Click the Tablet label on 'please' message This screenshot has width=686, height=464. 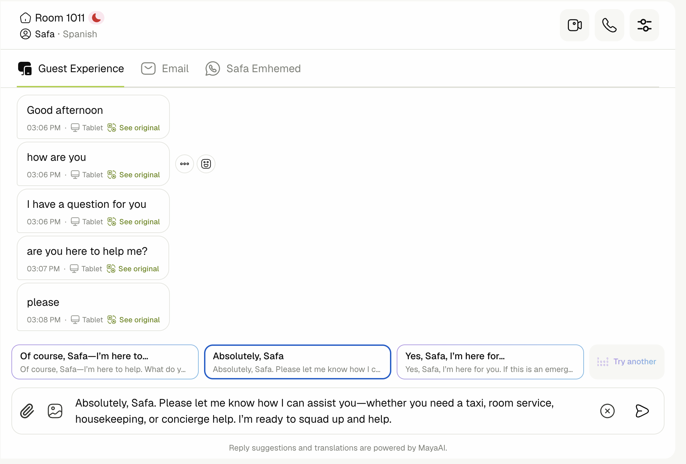point(93,320)
